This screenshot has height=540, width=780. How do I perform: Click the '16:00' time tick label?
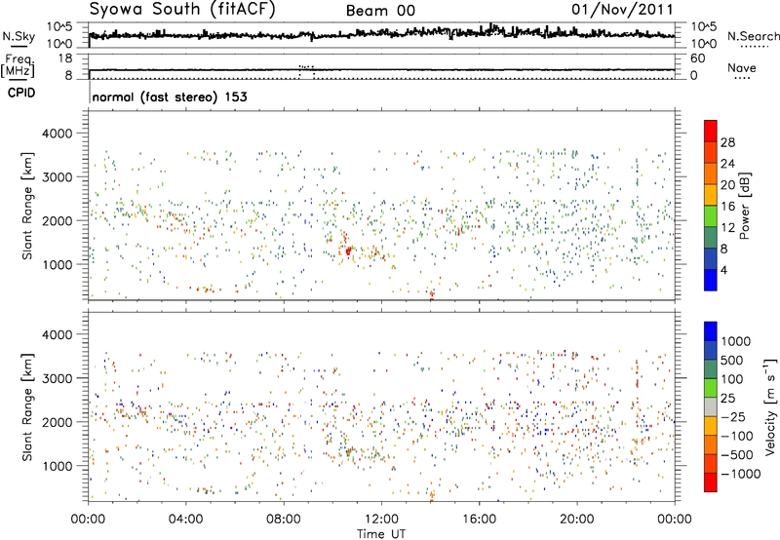point(479,520)
